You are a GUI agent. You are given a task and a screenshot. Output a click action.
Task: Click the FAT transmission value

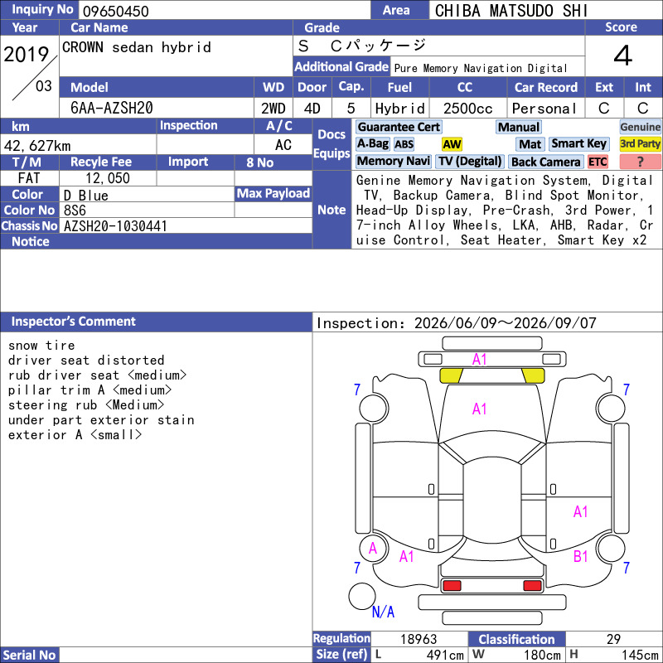pyautogui.click(x=29, y=178)
